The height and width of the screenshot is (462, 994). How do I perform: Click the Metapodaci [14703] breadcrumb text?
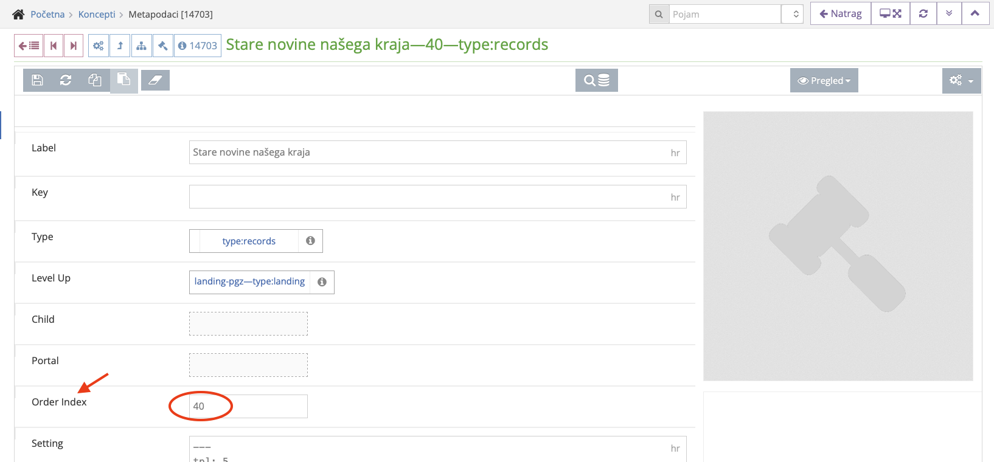click(x=170, y=14)
